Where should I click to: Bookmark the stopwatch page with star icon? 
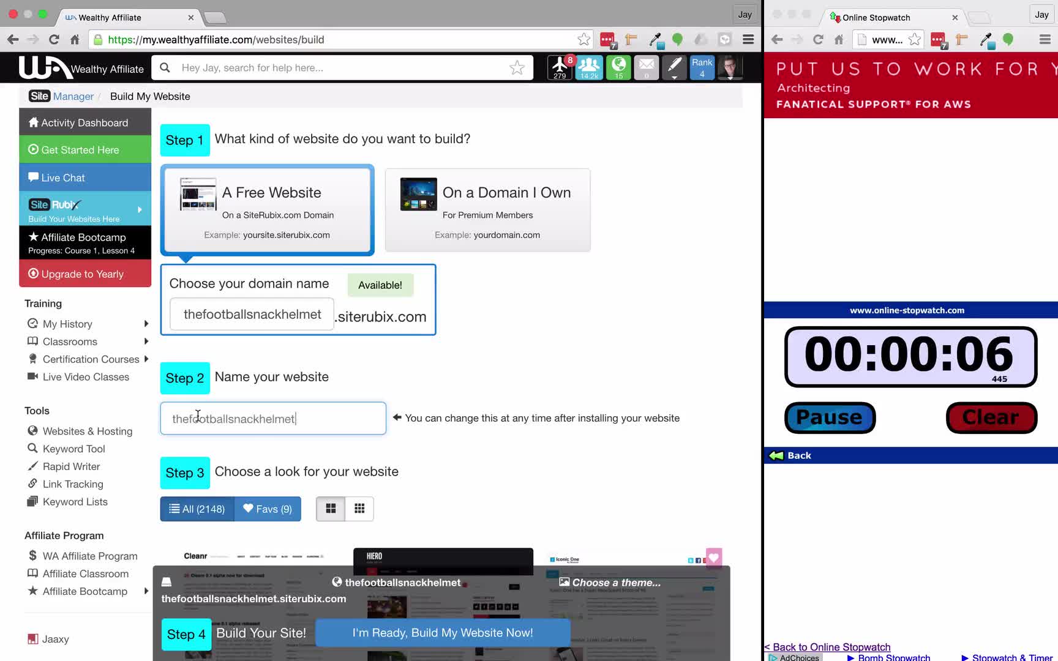(x=915, y=40)
